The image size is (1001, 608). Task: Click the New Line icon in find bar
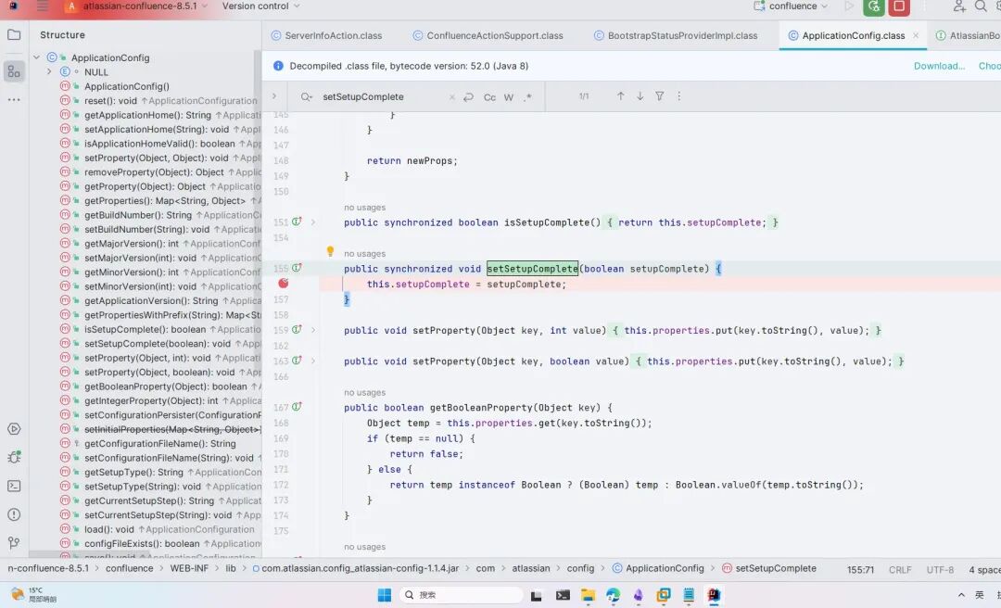(x=469, y=97)
